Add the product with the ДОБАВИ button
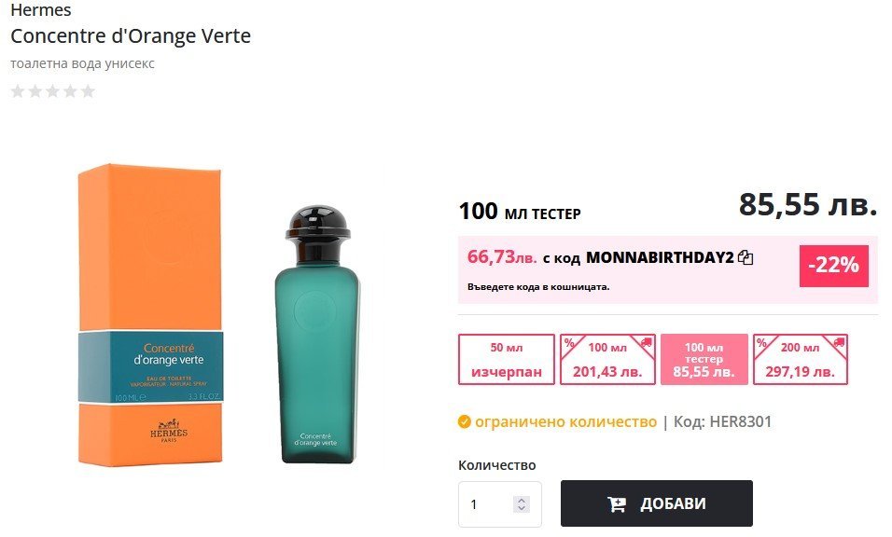The width and height of the screenshot is (892, 537). click(x=656, y=504)
